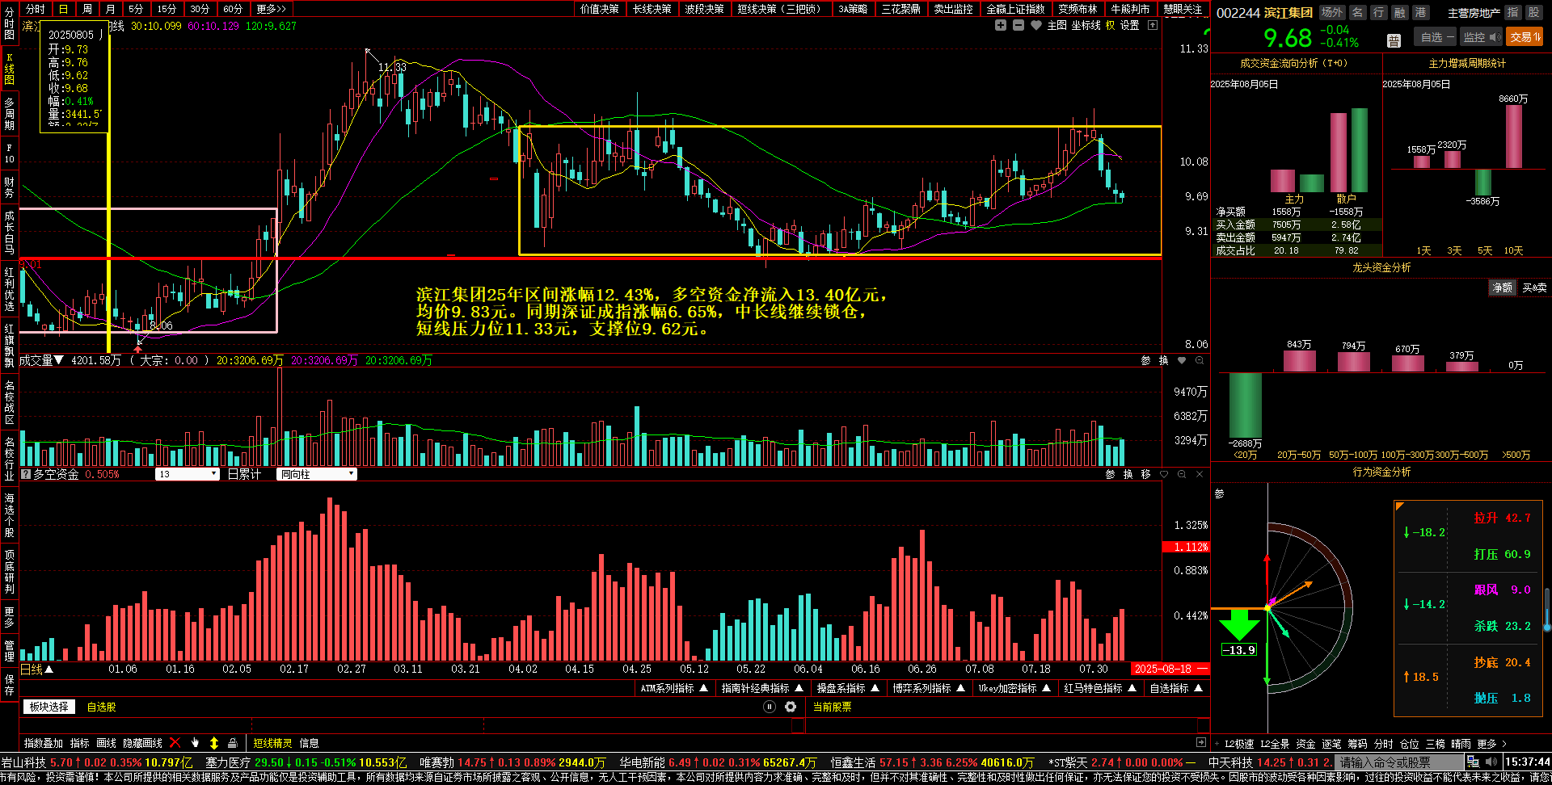Open the 价值决策 tab
The height and width of the screenshot is (785, 1552).
point(599,9)
